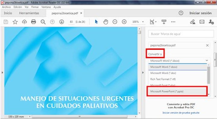The height and width of the screenshot is (119, 217).
Task: Upload the file with the cloud icon
Action: coord(24,22)
